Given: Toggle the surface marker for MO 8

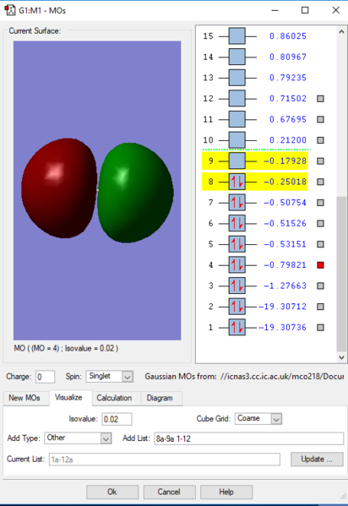Looking at the screenshot, I should click(x=320, y=182).
